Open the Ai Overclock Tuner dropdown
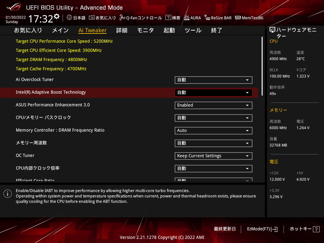The width and height of the screenshot is (324, 243). point(214,80)
